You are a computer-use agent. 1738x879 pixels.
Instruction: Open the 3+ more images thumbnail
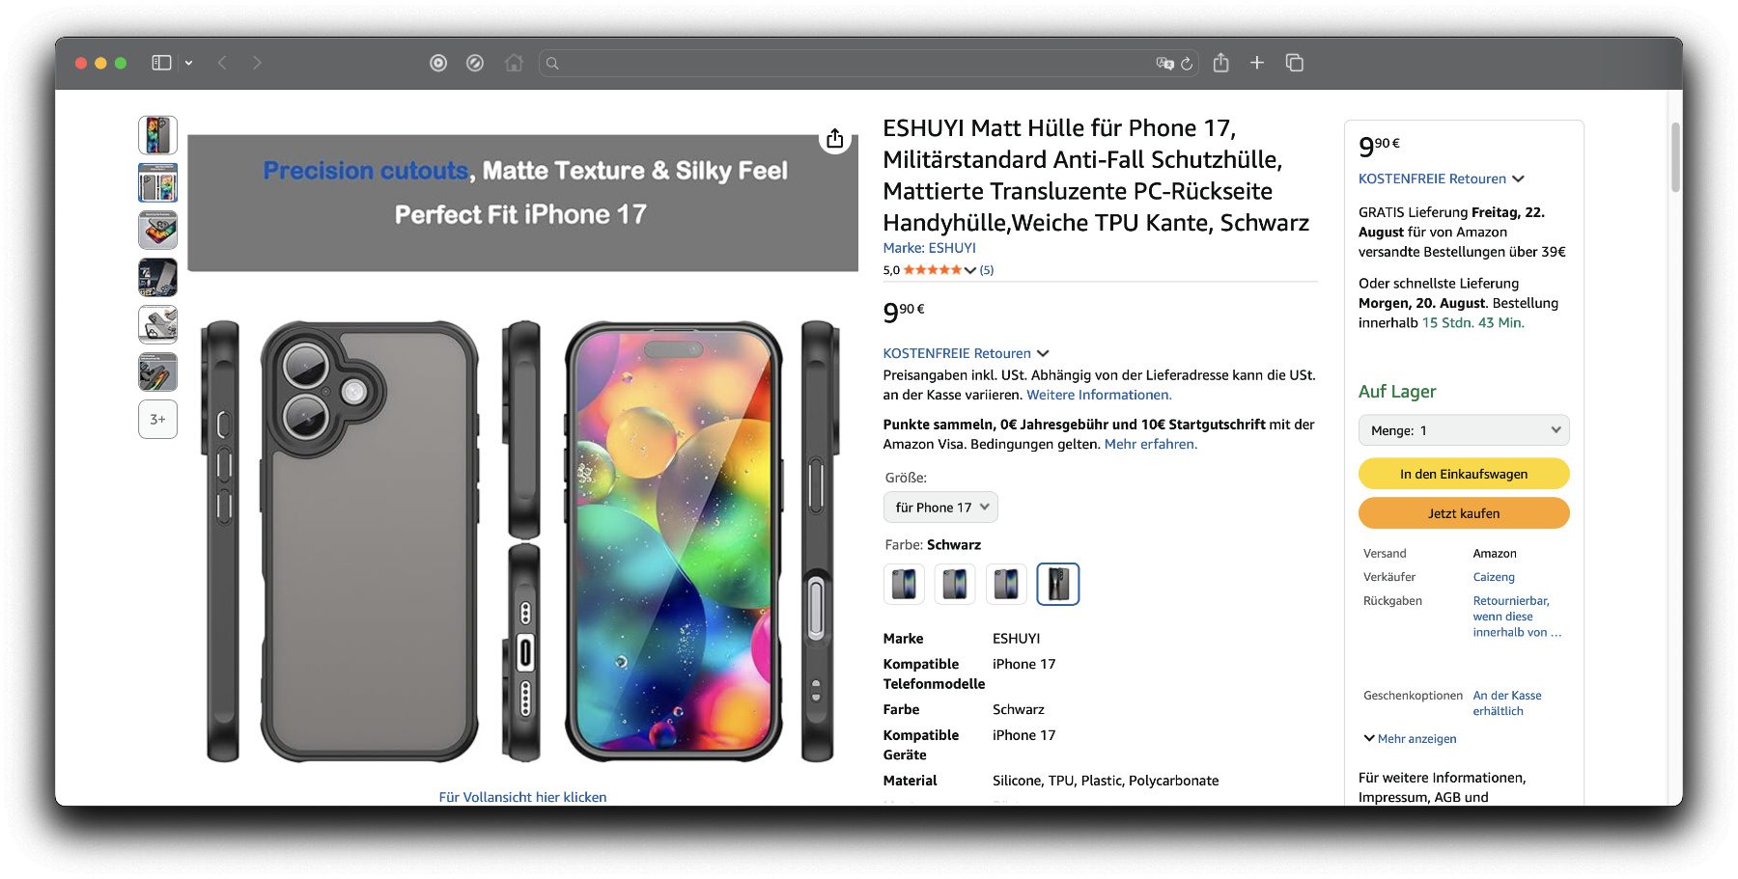(157, 420)
